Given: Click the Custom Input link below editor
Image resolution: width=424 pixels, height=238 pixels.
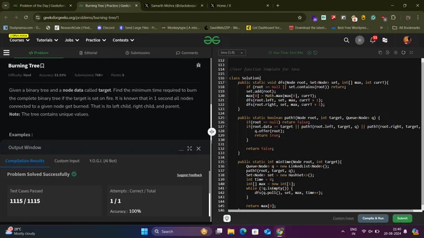Looking at the screenshot, I should [343, 218].
